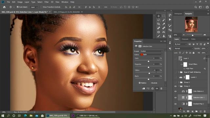This screenshot has width=210, height=118.
Task: Hide the Gradient Map 1 layer
Action: 176,104
